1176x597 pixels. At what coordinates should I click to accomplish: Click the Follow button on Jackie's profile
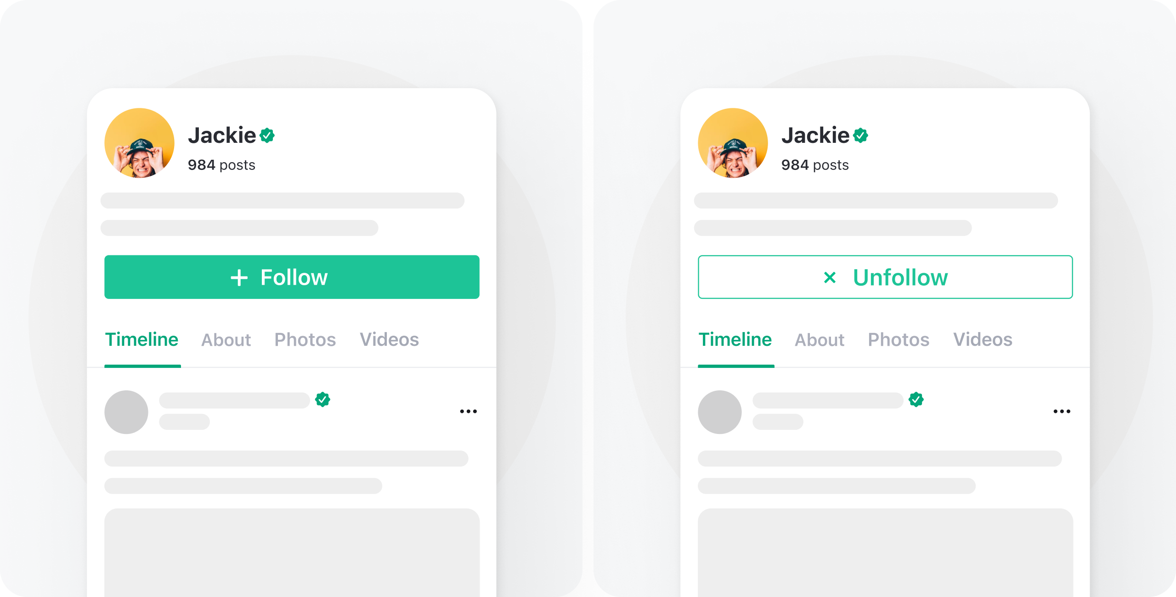pos(293,277)
